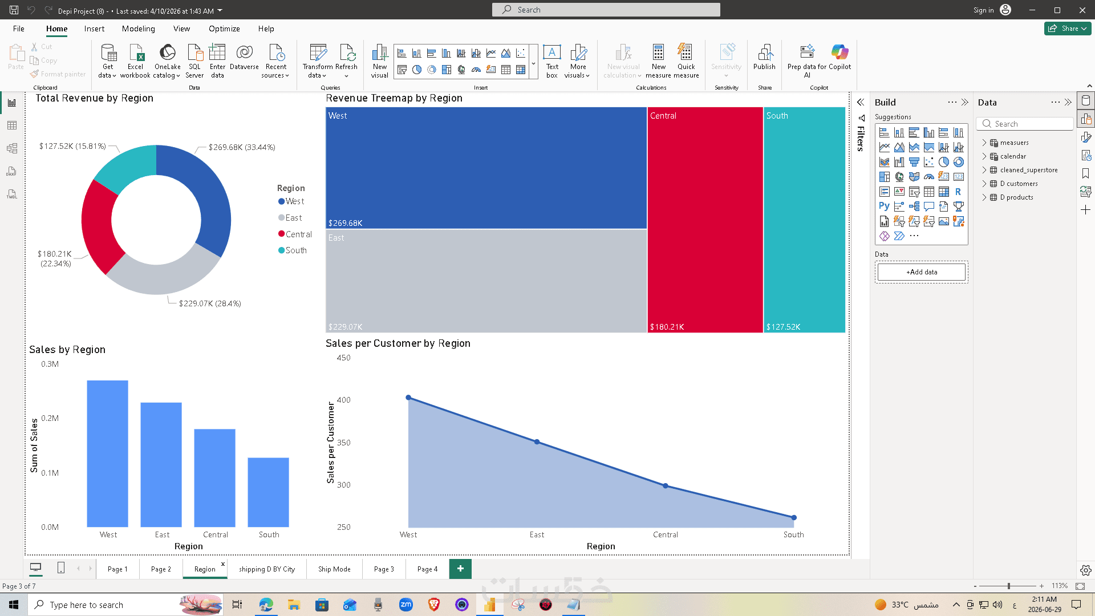
Task: Switch to mobile layout
Action: [x=61, y=568]
